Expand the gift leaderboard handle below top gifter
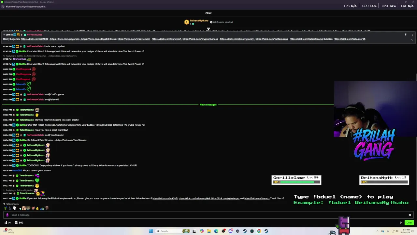417x235 pixels. [x=208, y=29]
